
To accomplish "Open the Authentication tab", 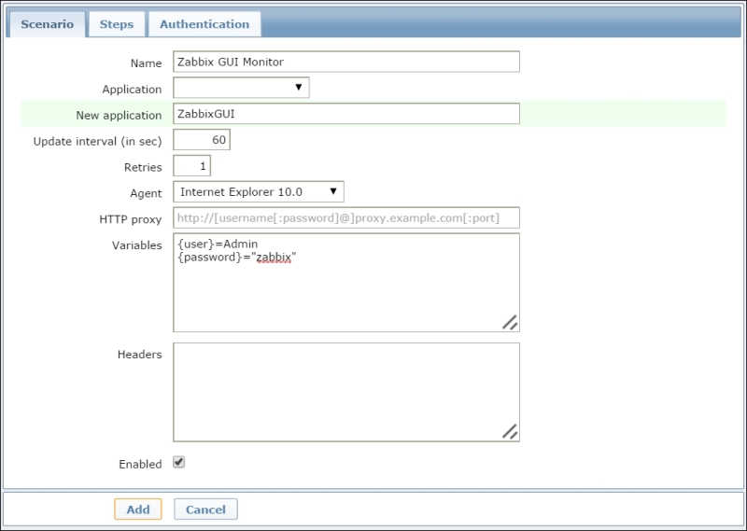I will click(x=204, y=24).
